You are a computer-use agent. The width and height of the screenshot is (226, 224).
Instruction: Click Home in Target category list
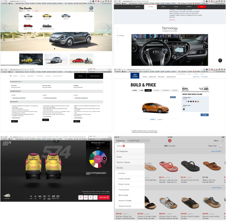130,146
